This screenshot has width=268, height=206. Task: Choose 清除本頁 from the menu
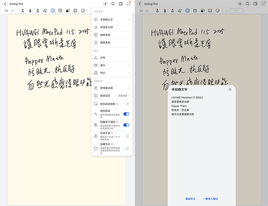[x=112, y=35]
